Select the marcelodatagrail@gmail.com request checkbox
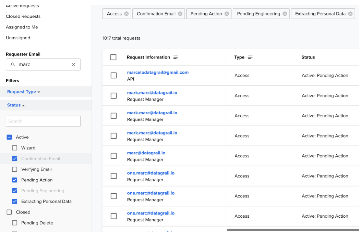The width and height of the screenshot is (360, 232). [113, 75]
